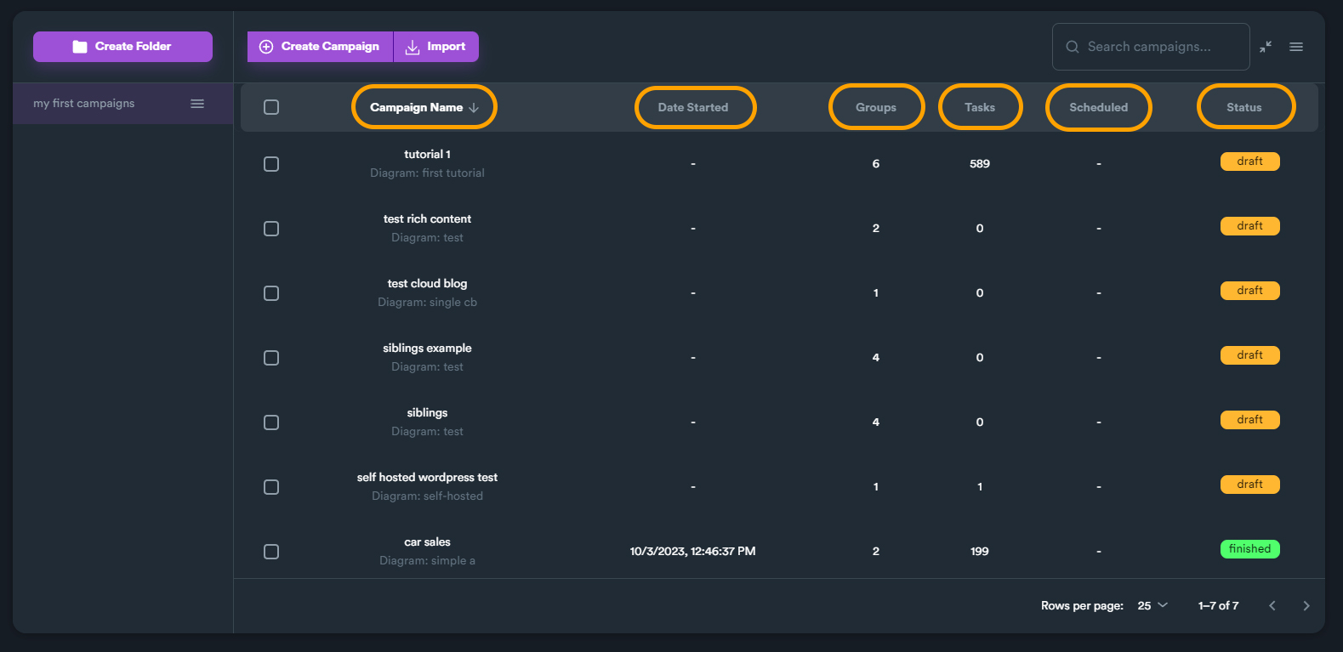Screen dimensions: 1343x652
Task: Click the folder icon on Create Folder
Action: 80,47
